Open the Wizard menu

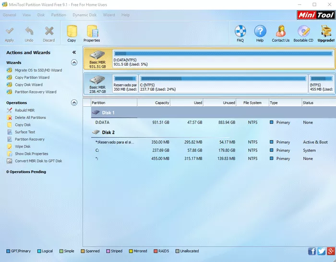click(x=109, y=15)
